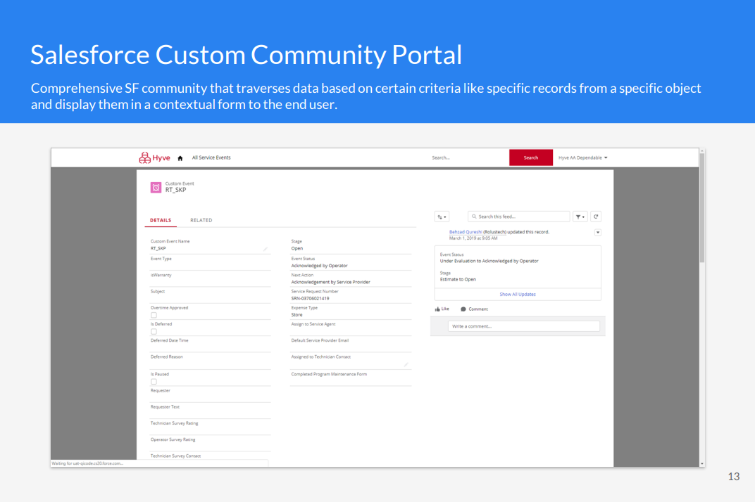The height and width of the screenshot is (502, 755).
Task: Click Acknowledgement by Service Provider value
Action: tap(331, 282)
